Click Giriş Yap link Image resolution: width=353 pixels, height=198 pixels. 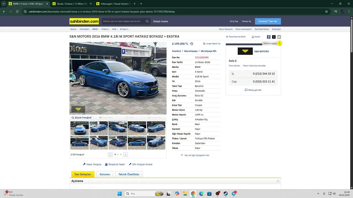(234, 21)
